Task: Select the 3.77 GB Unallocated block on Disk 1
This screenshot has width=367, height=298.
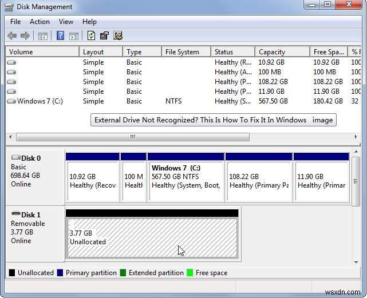Action: tap(152, 235)
